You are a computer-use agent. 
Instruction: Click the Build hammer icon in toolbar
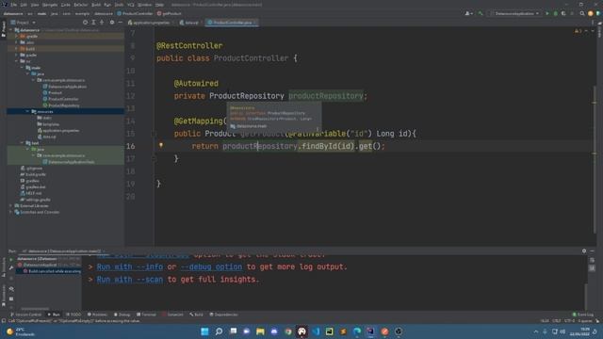pos(481,13)
